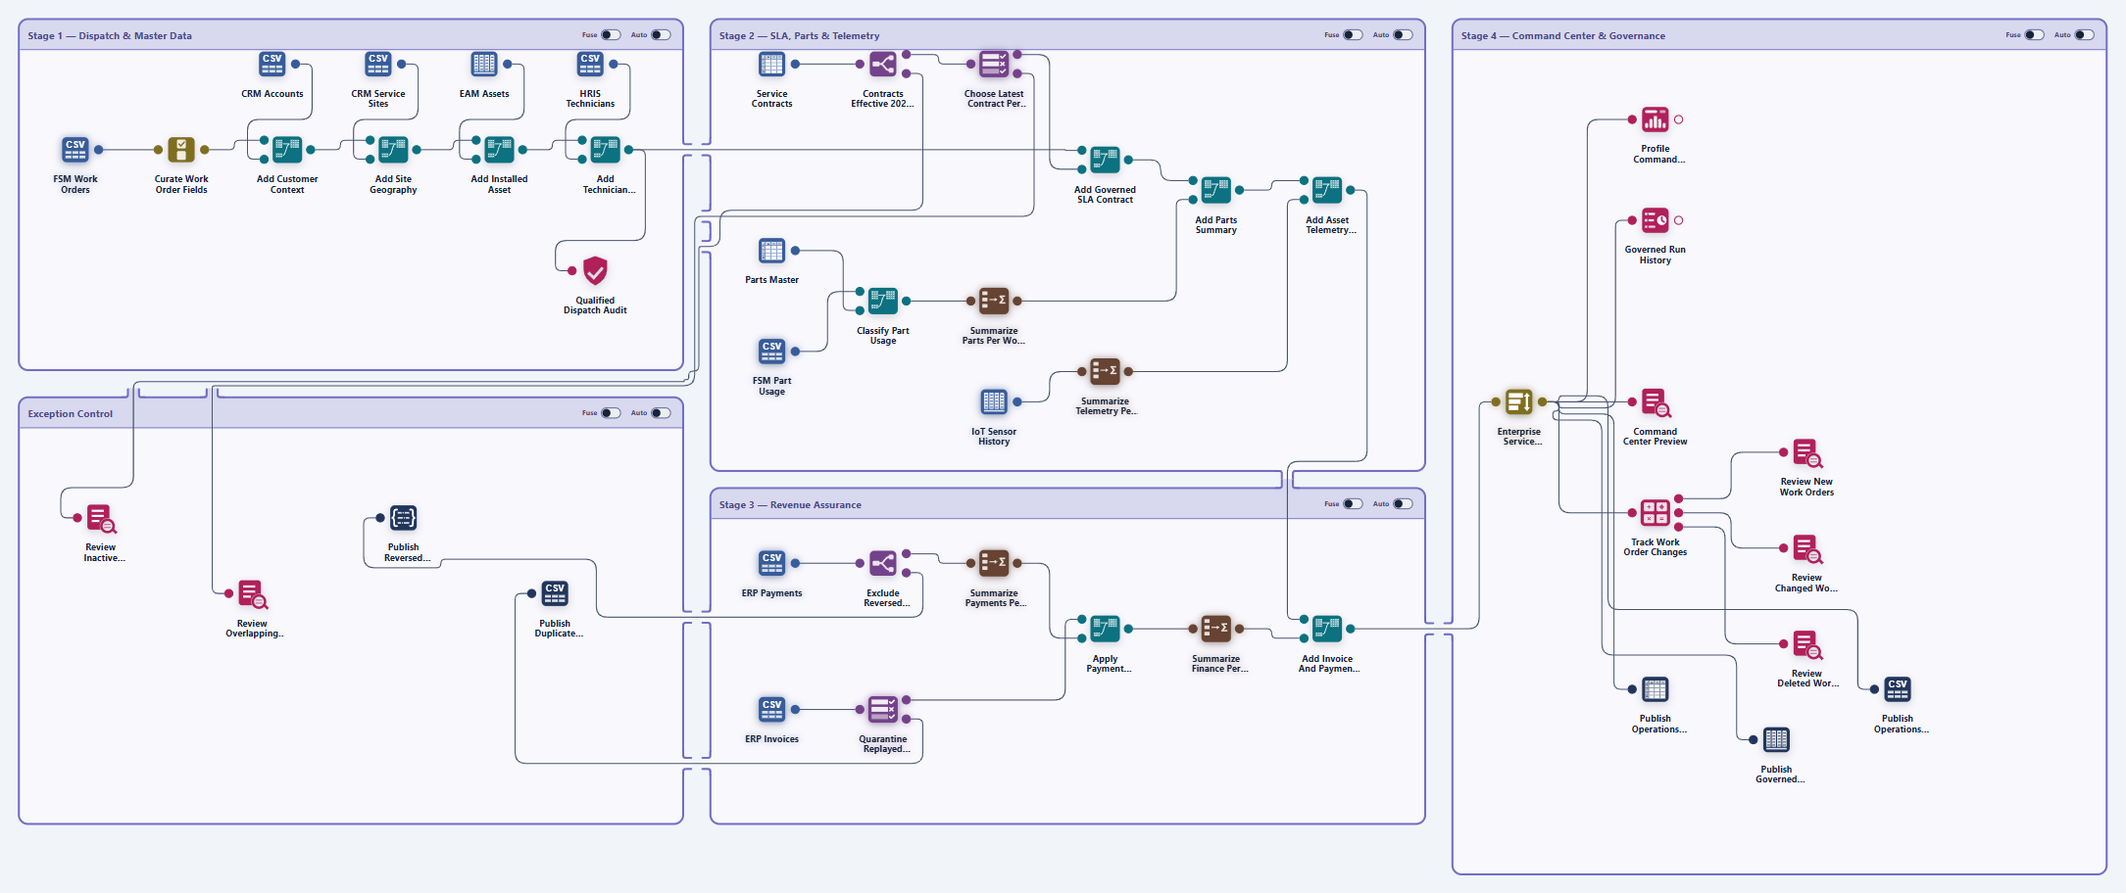2126x893 pixels.
Task: Select the EAM Assets table node
Action: tap(484, 65)
